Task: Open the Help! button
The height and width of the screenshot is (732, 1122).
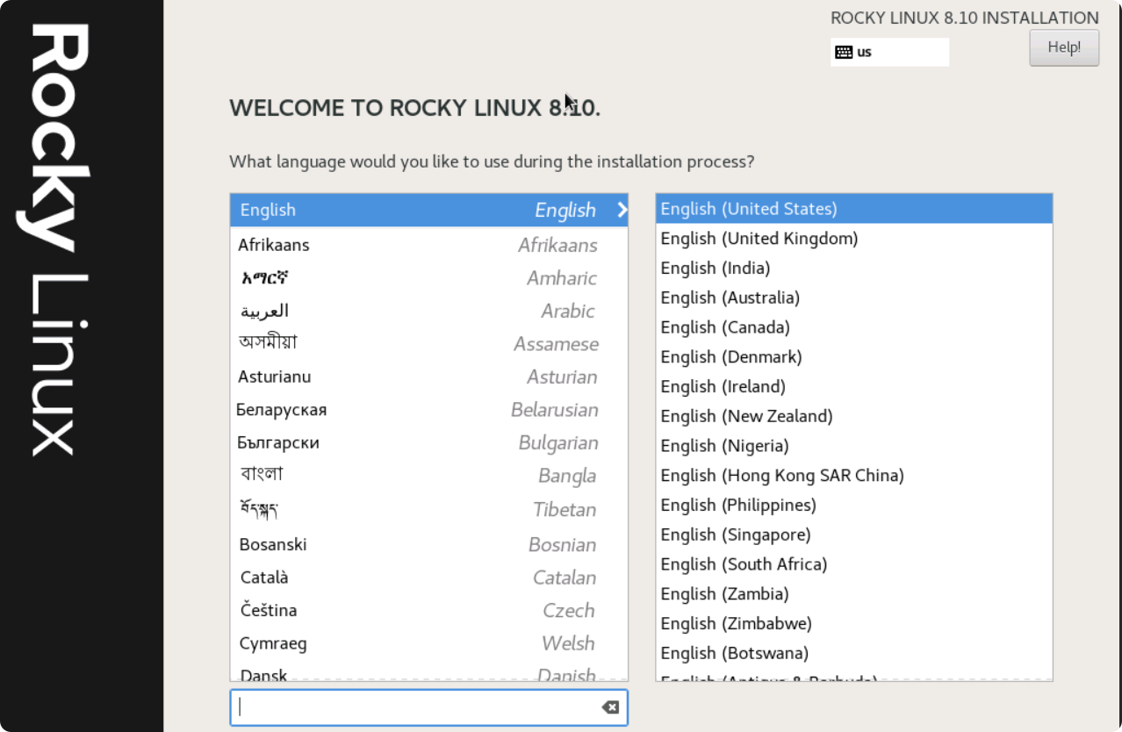Action: click(x=1064, y=47)
